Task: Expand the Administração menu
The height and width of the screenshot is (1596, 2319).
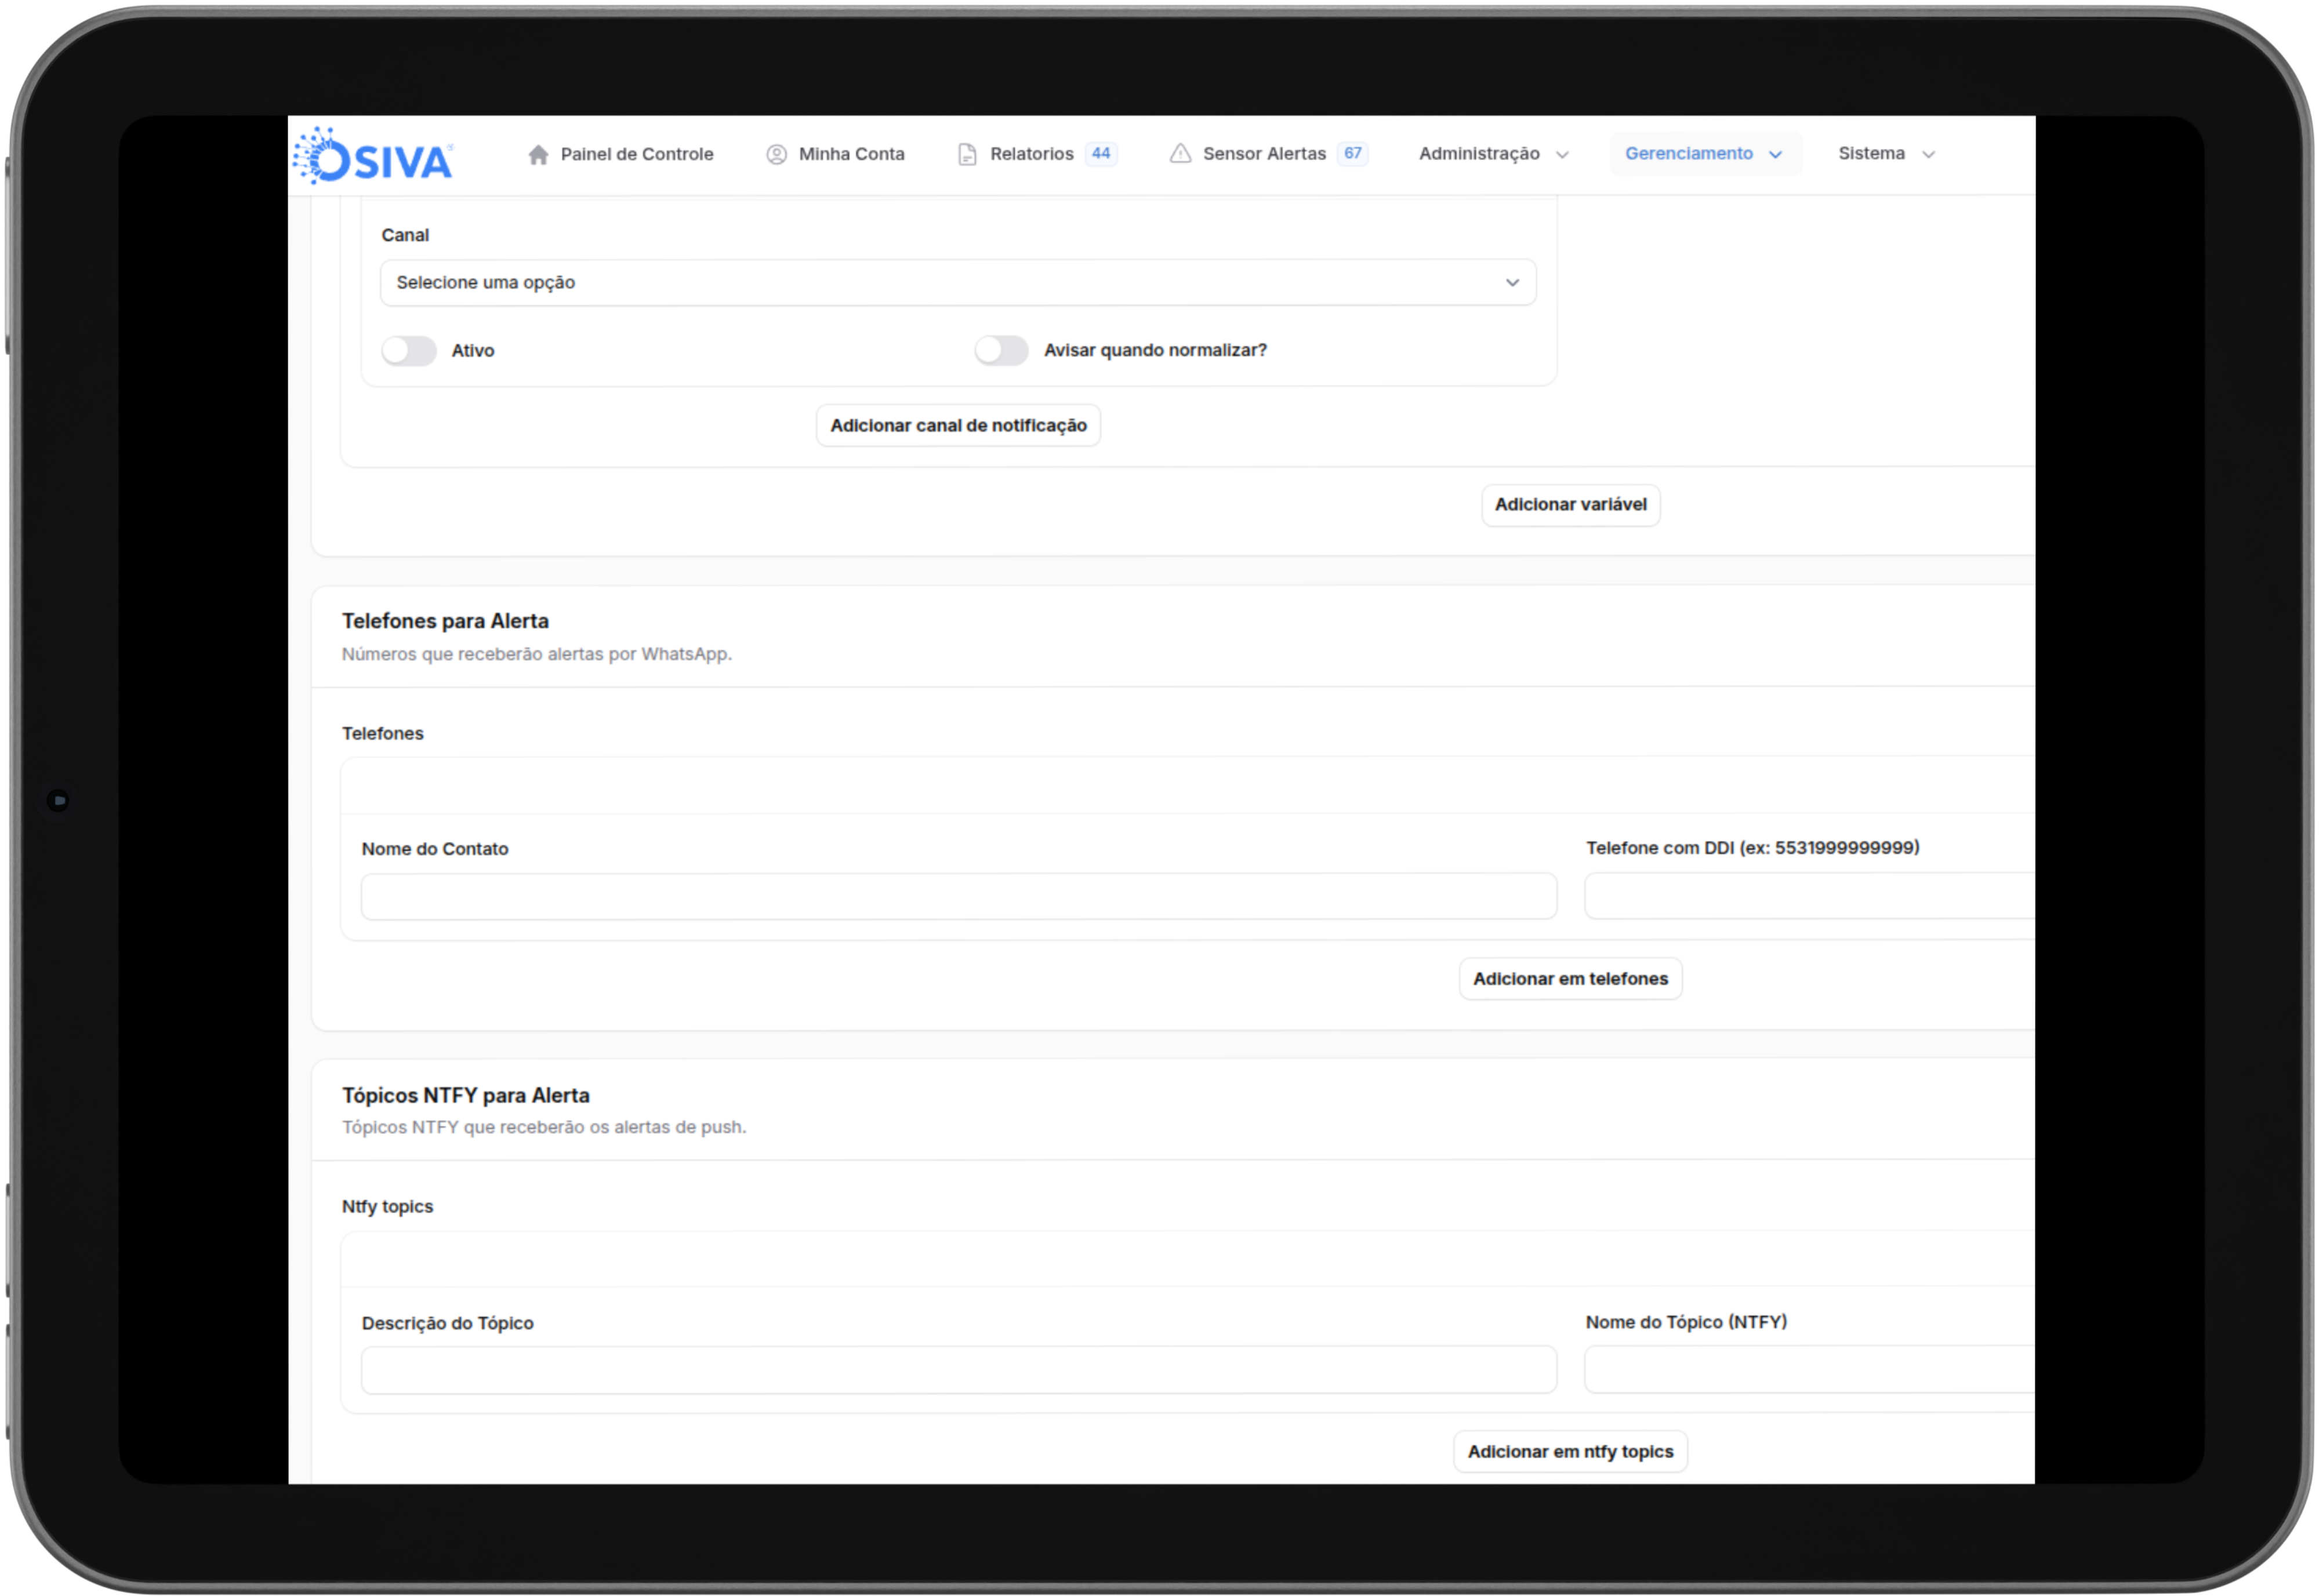Action: [1494, 154]
